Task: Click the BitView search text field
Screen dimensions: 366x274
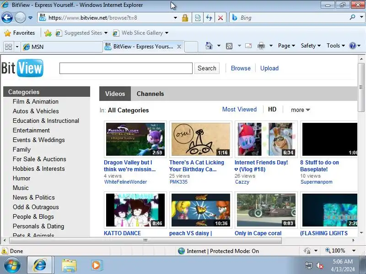Action: point(126,68)
